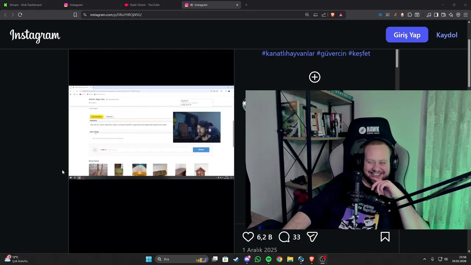This screenshot has height=265, width=471.
Task: Open the weather widget showing 12°C
Action: tap(17, 259)
